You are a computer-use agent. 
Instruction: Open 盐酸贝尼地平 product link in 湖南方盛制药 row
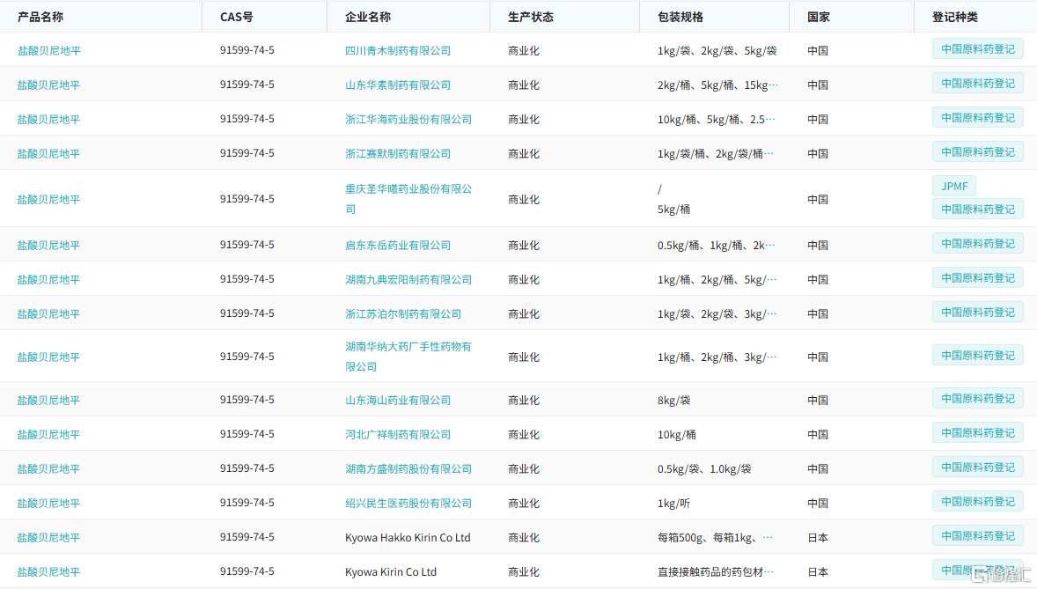tap(48, 469)
